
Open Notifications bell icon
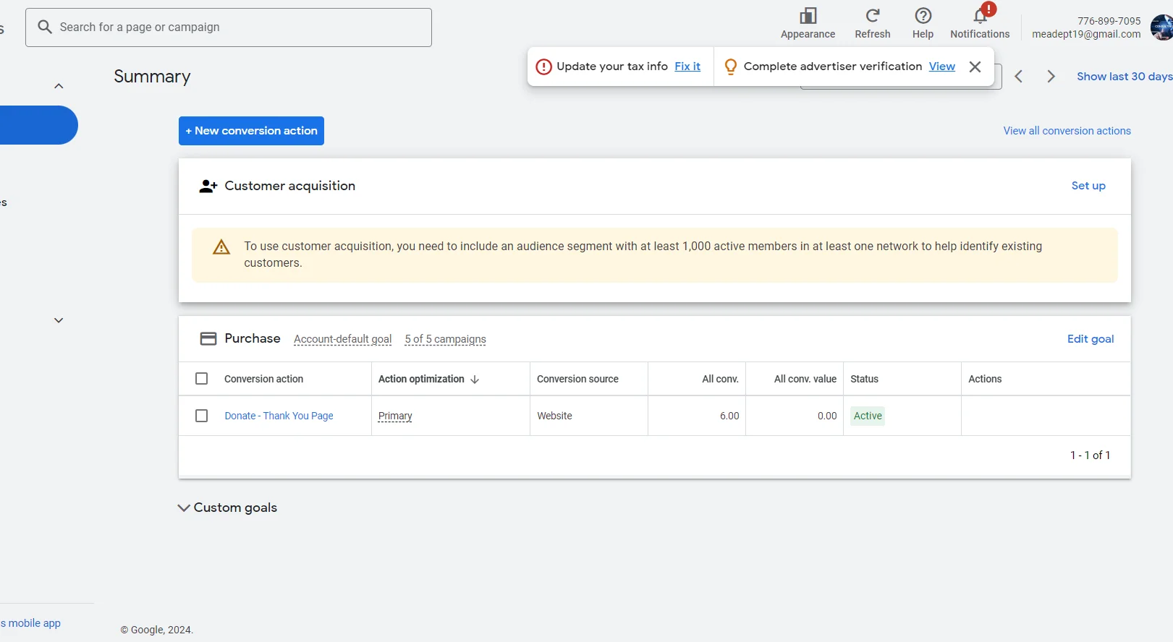pos(980,17)
